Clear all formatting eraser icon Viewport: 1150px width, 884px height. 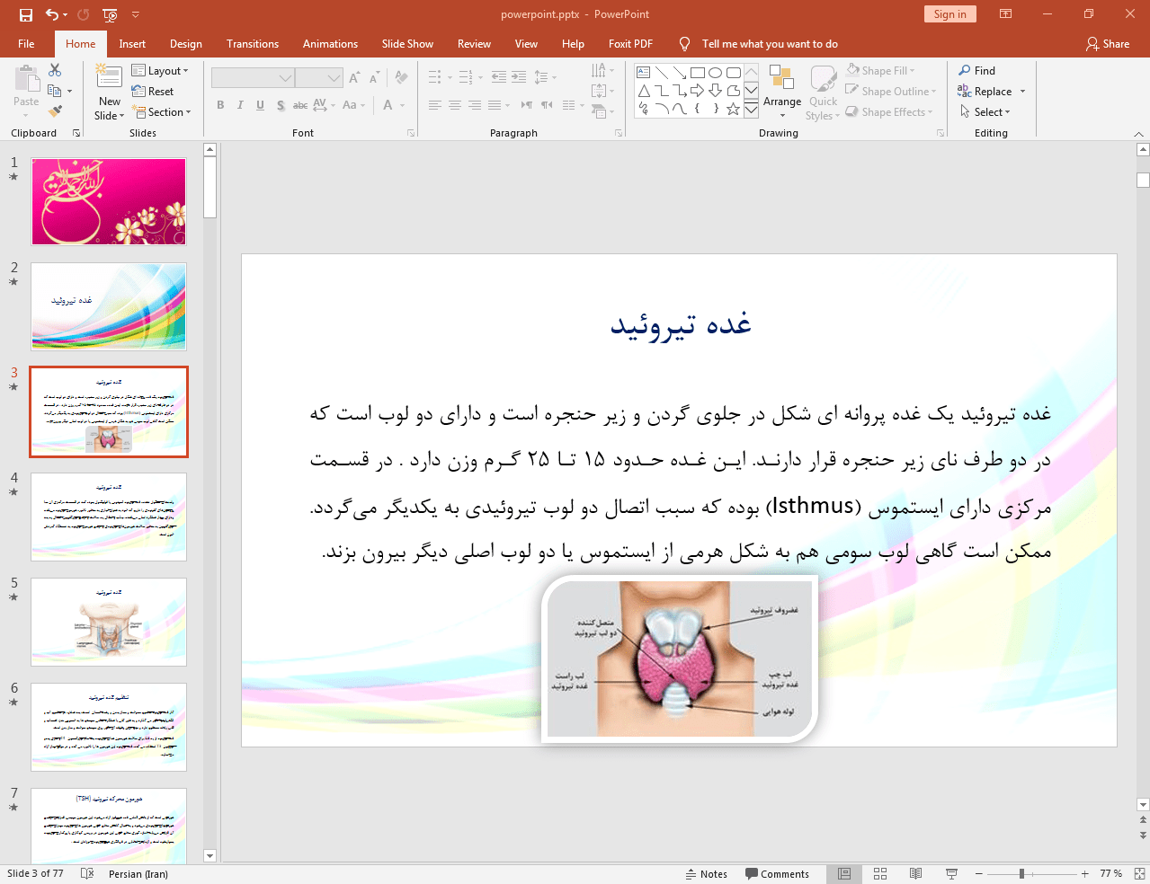click(402, 78)
